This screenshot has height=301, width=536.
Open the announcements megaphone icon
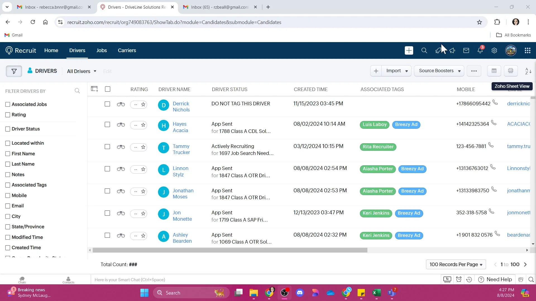pos(452,50)
